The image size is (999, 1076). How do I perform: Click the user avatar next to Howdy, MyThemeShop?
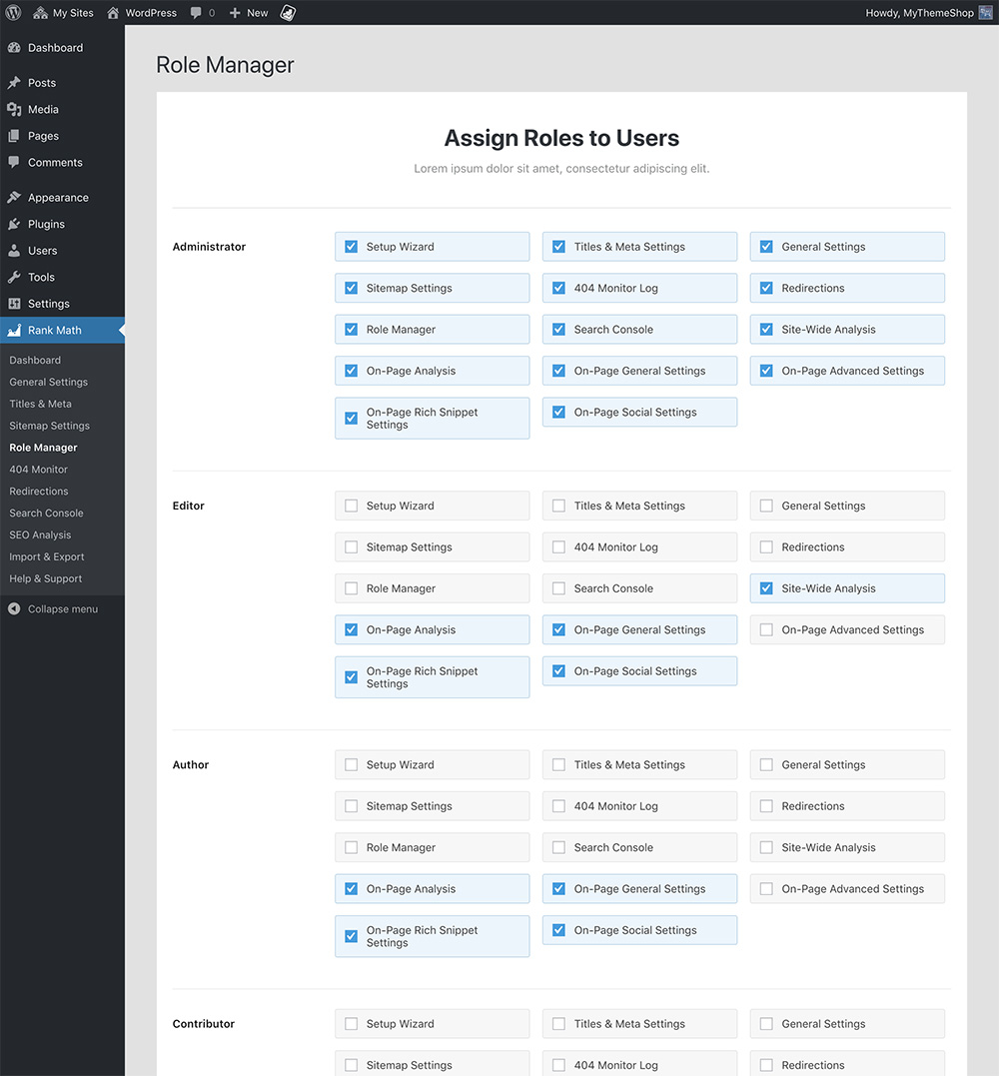pyautogui.click(x=985, y=12)
